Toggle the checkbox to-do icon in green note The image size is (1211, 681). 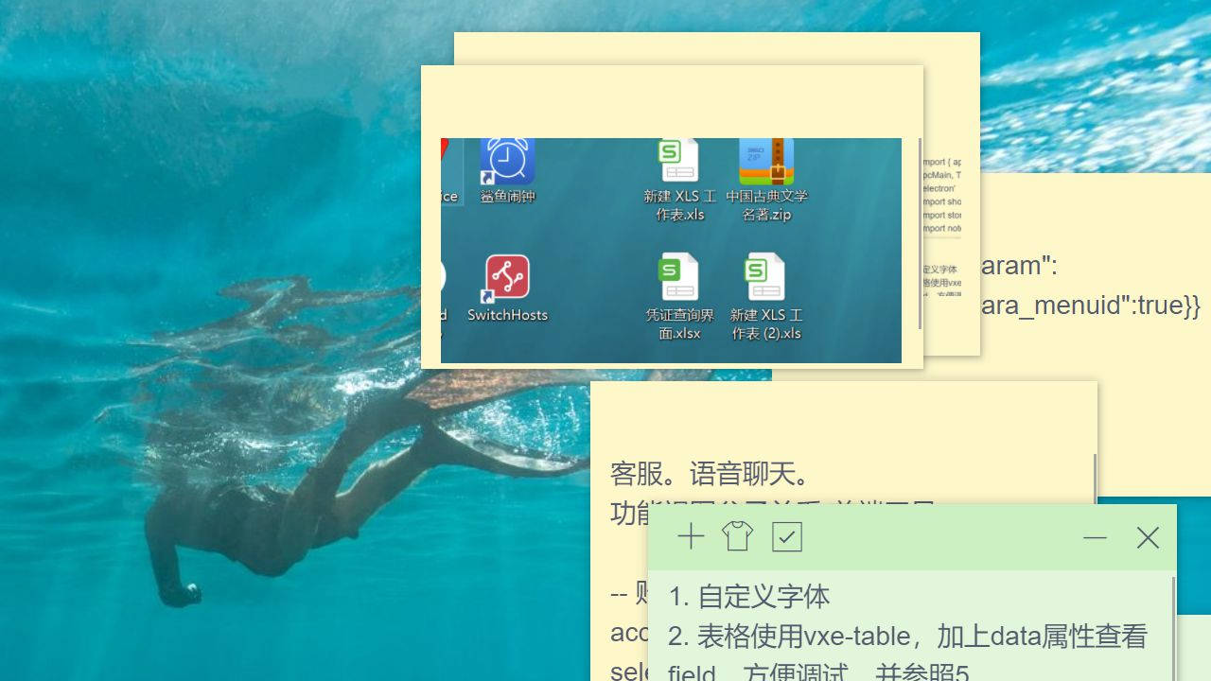787,537
